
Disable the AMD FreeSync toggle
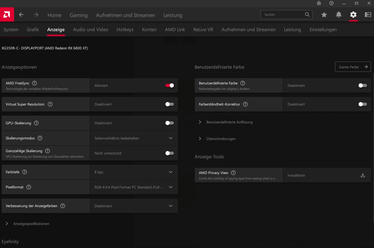coord(170,85)
